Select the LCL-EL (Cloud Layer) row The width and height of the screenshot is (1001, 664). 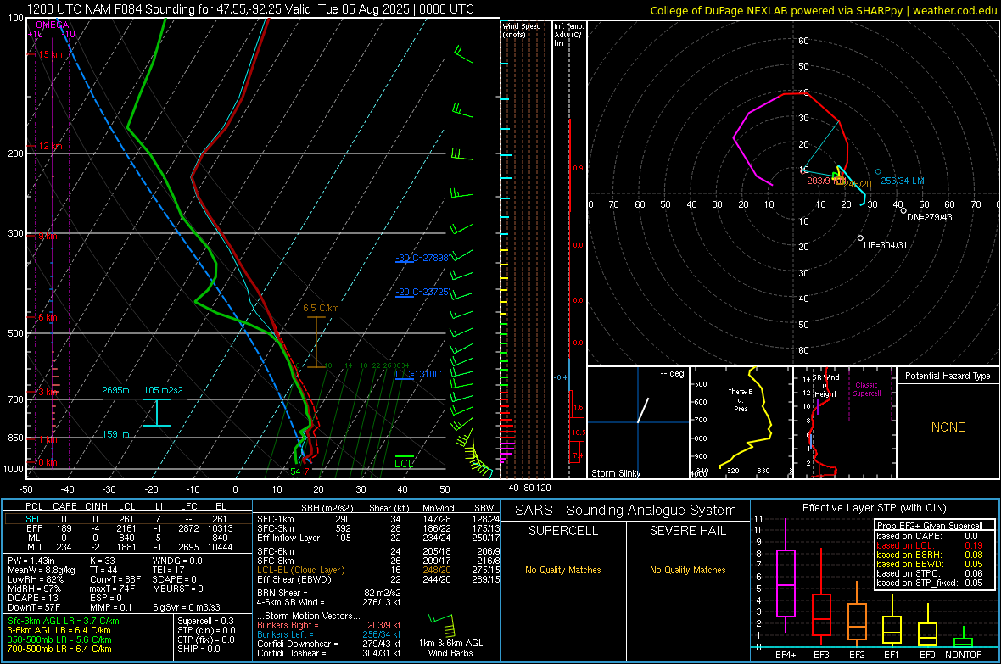(378, 570)
